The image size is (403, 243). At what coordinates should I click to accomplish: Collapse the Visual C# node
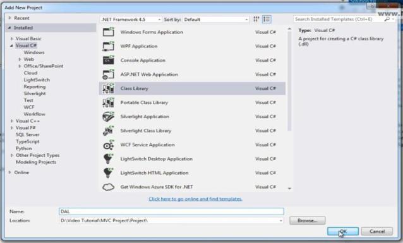coord(11,45)
